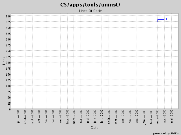Click the mai-2002 date label
This screenshot has width=181, height=135.
tap(88, 116)
